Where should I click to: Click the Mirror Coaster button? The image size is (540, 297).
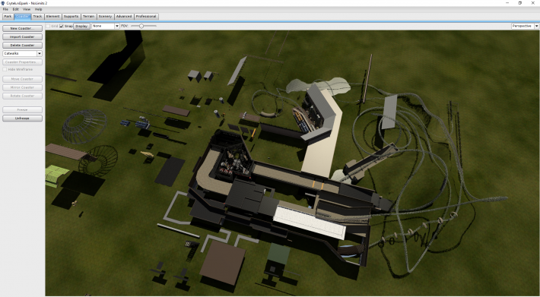pyautogui.click(x=22, y=87)
